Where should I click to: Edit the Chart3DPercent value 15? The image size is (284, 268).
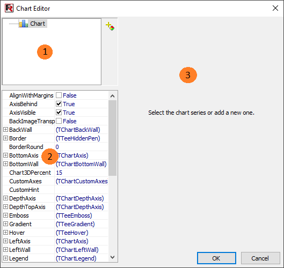(81, 173)
